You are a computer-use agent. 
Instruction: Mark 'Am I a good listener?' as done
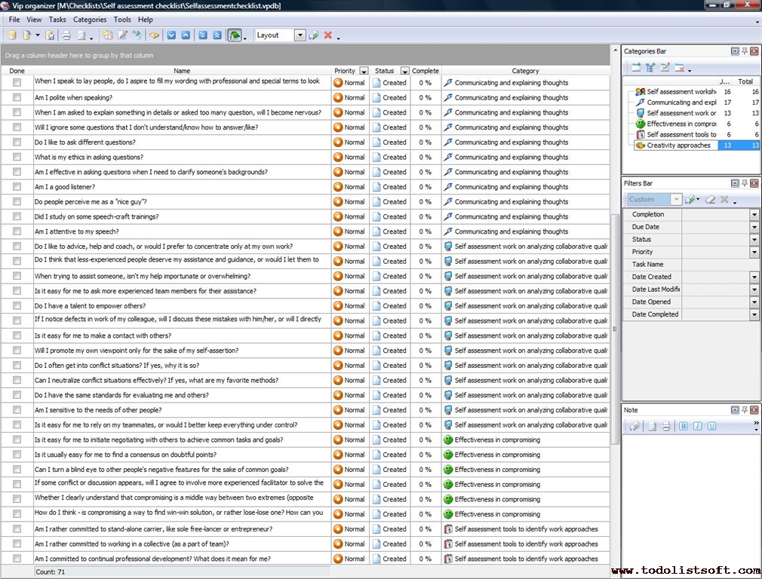[x=17, y=187]
